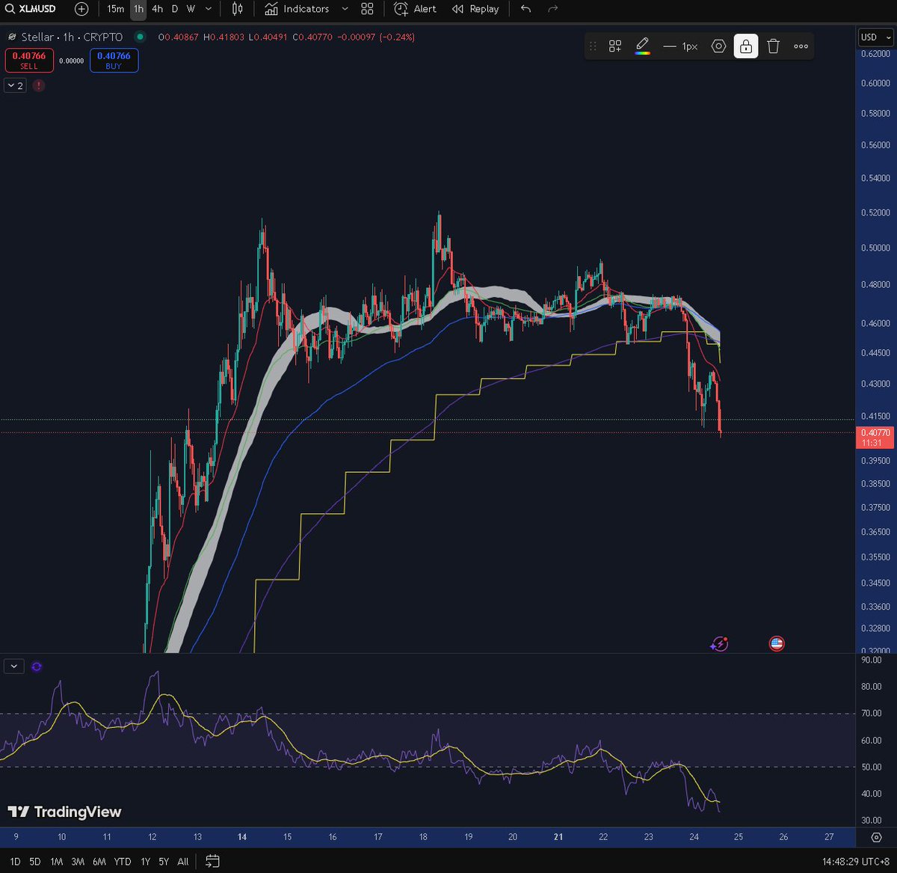Click green market status dot

pyautogui.click(x=140, y=37)
